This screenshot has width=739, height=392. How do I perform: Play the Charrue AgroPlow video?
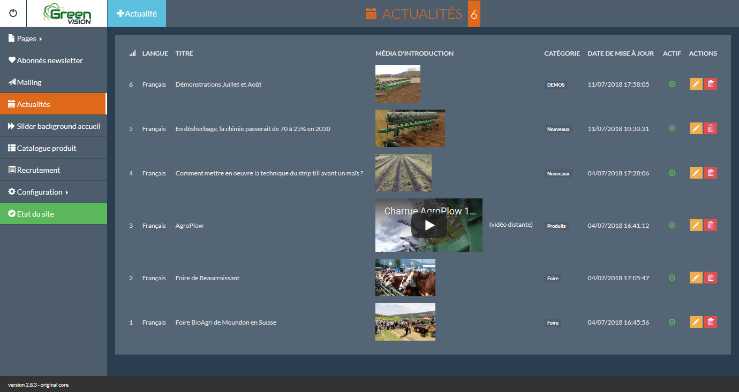[429, 225]
